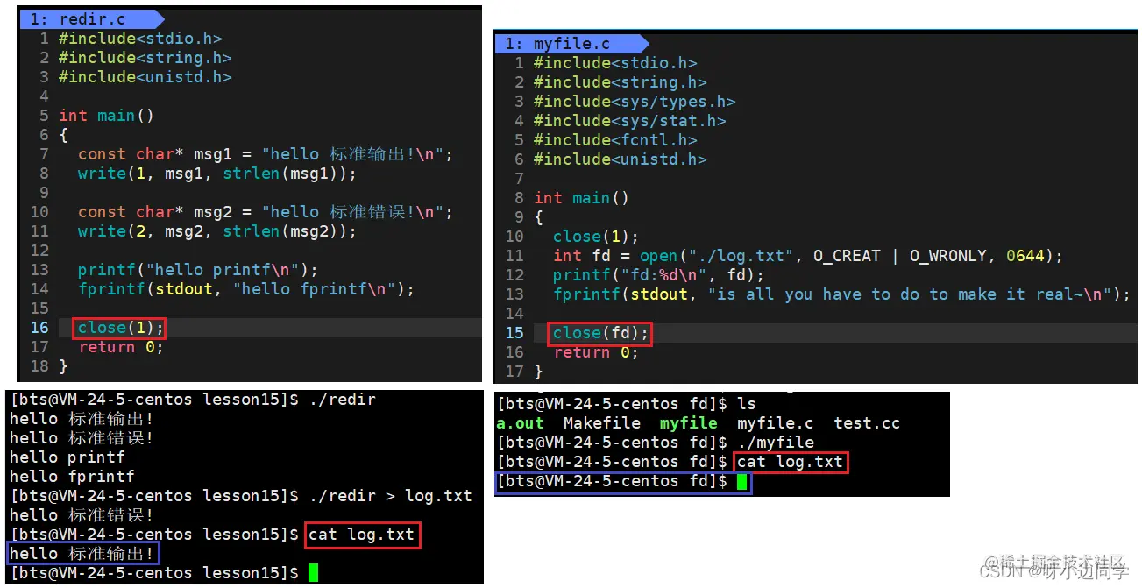Click "return 0;" in myfile.c
Viewport: 1142px width, 588px height.
(x=596, y=352)
